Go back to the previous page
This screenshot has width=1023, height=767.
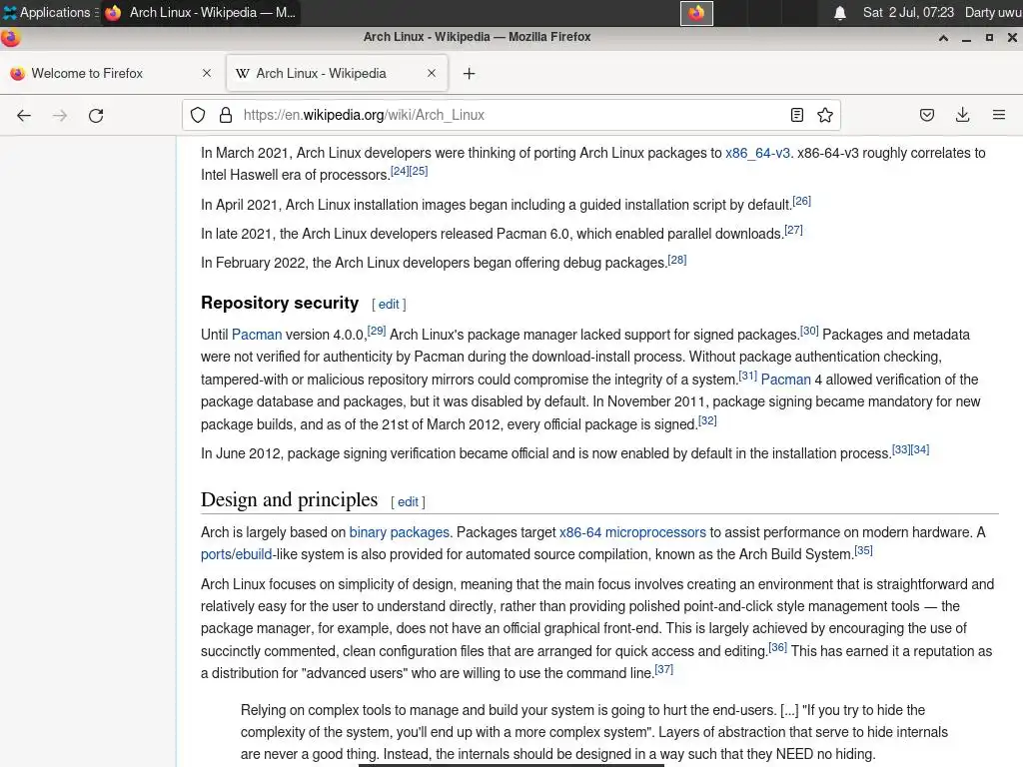24,116
